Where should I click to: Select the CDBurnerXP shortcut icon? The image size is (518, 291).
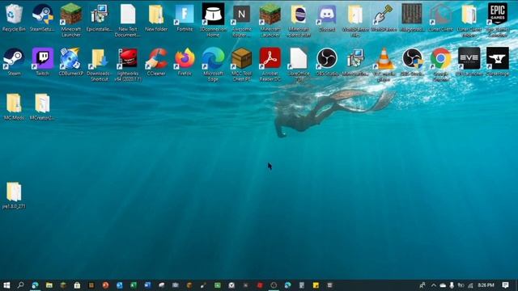tap(70, 59)
